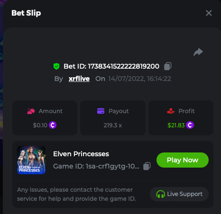Click the share arrow icon
The width and height of the screenshot is (221, 214).
click(x=198, y=52)
